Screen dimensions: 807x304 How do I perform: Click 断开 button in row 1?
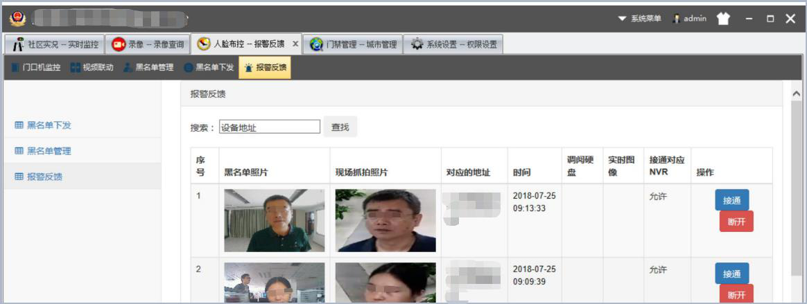pos(736,222)
